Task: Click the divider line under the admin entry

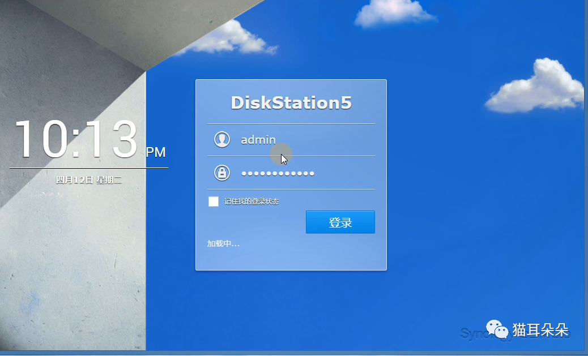Action: 290,156
